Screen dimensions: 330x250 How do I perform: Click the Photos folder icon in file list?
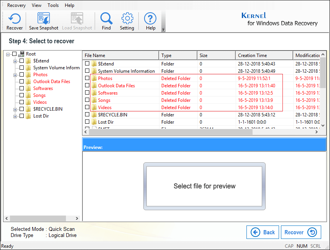(x=94, y=78)
